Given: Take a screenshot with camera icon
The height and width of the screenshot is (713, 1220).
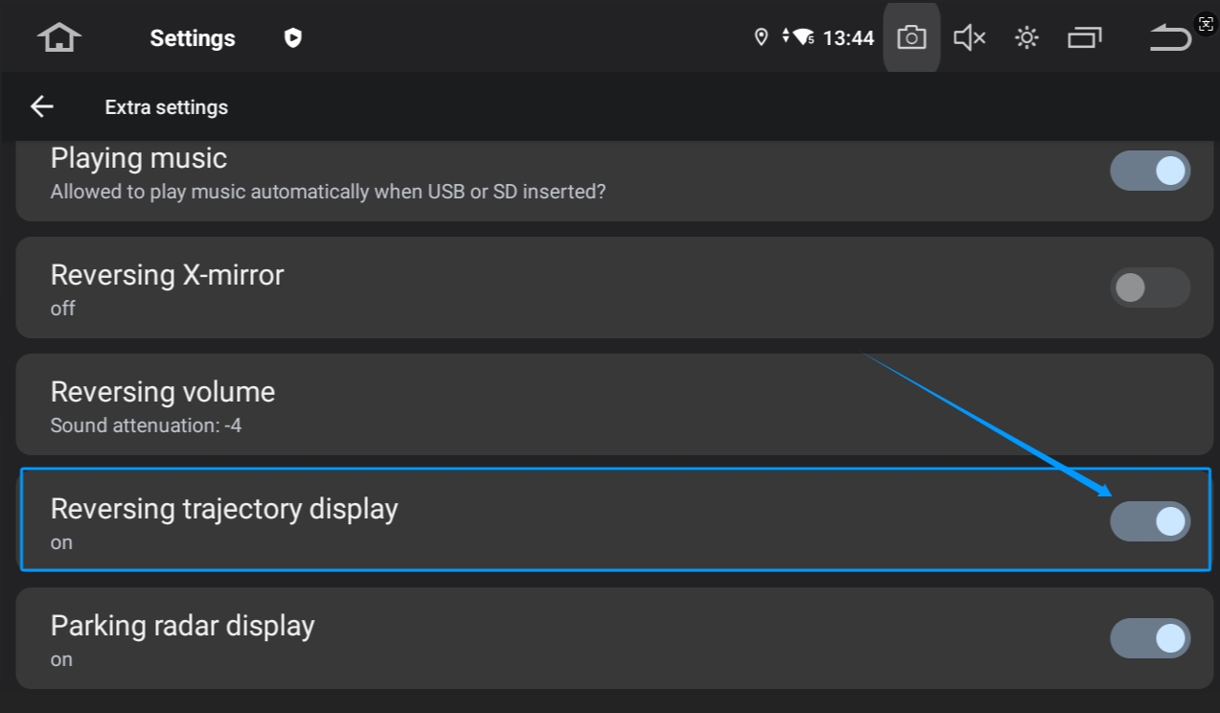Looking at the screenshot, I should [911, 38].
